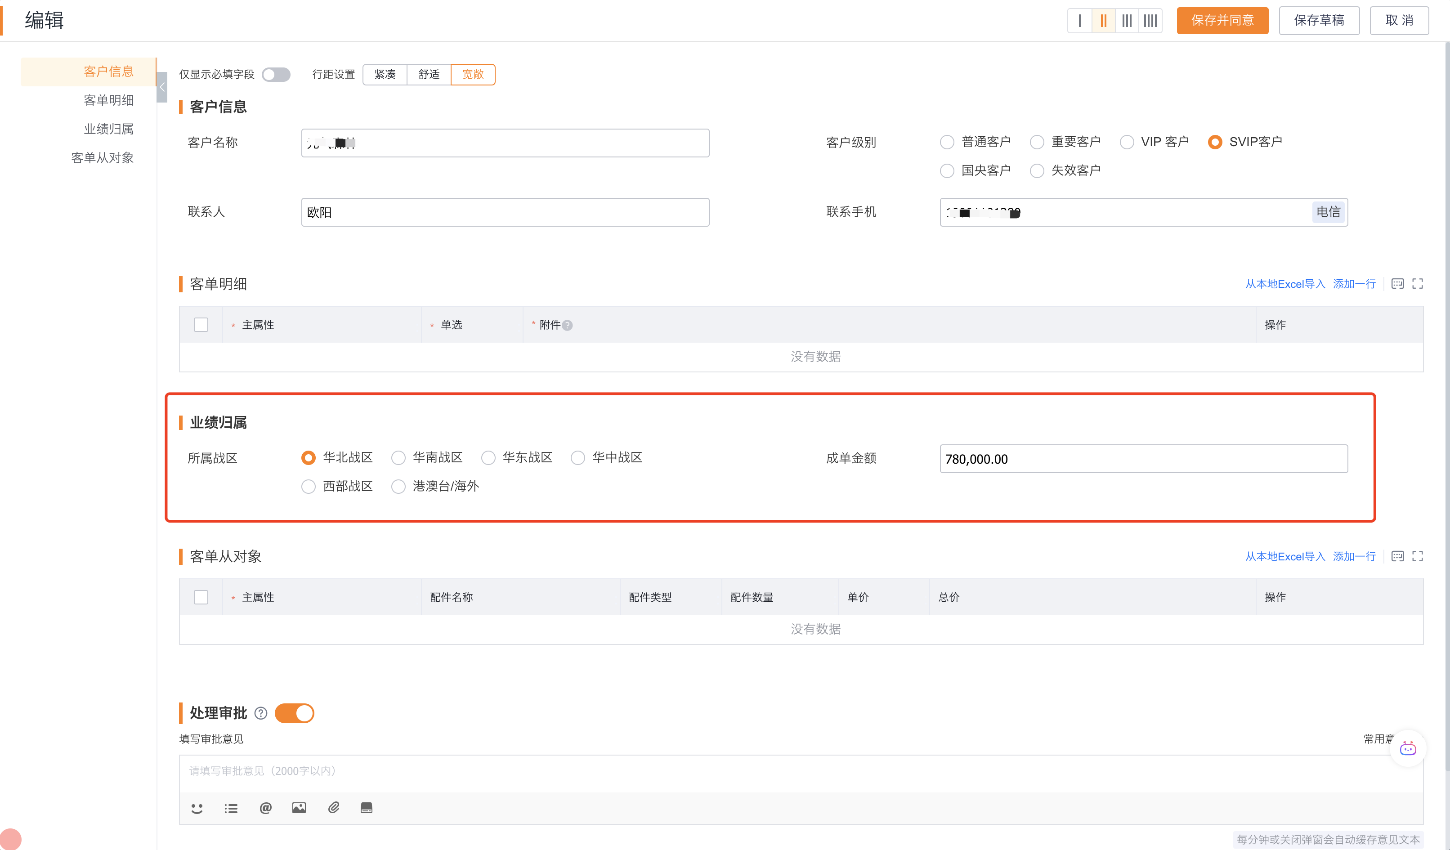The width and height of the screenshot is (1450, 850).
Task: Click 添加一行 link in 客单从对象
Action: tap(1354, 556)
